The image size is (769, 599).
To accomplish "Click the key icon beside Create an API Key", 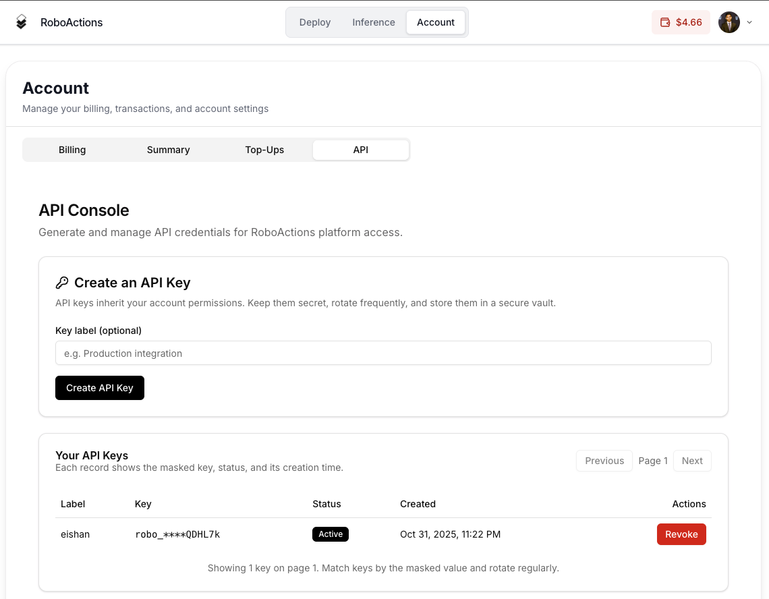I will click(62, 283).
